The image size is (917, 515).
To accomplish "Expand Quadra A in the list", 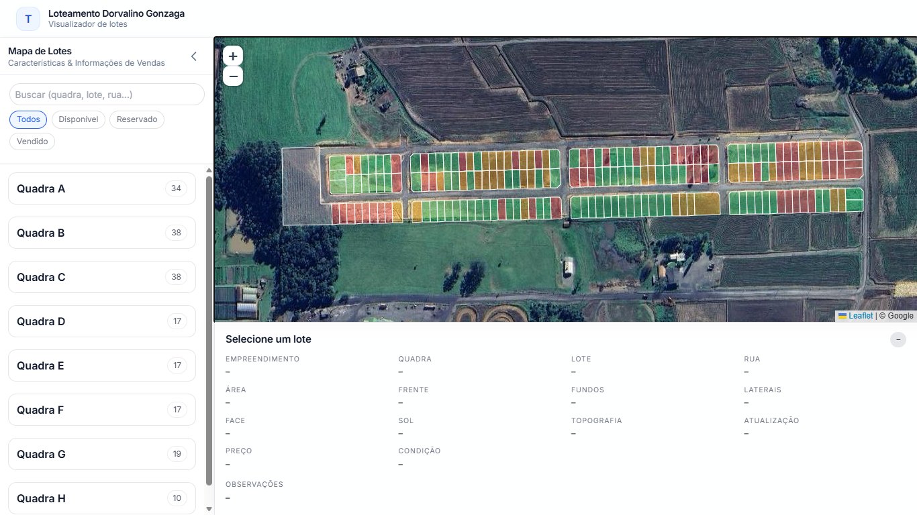I will click(x=102, y=188).
